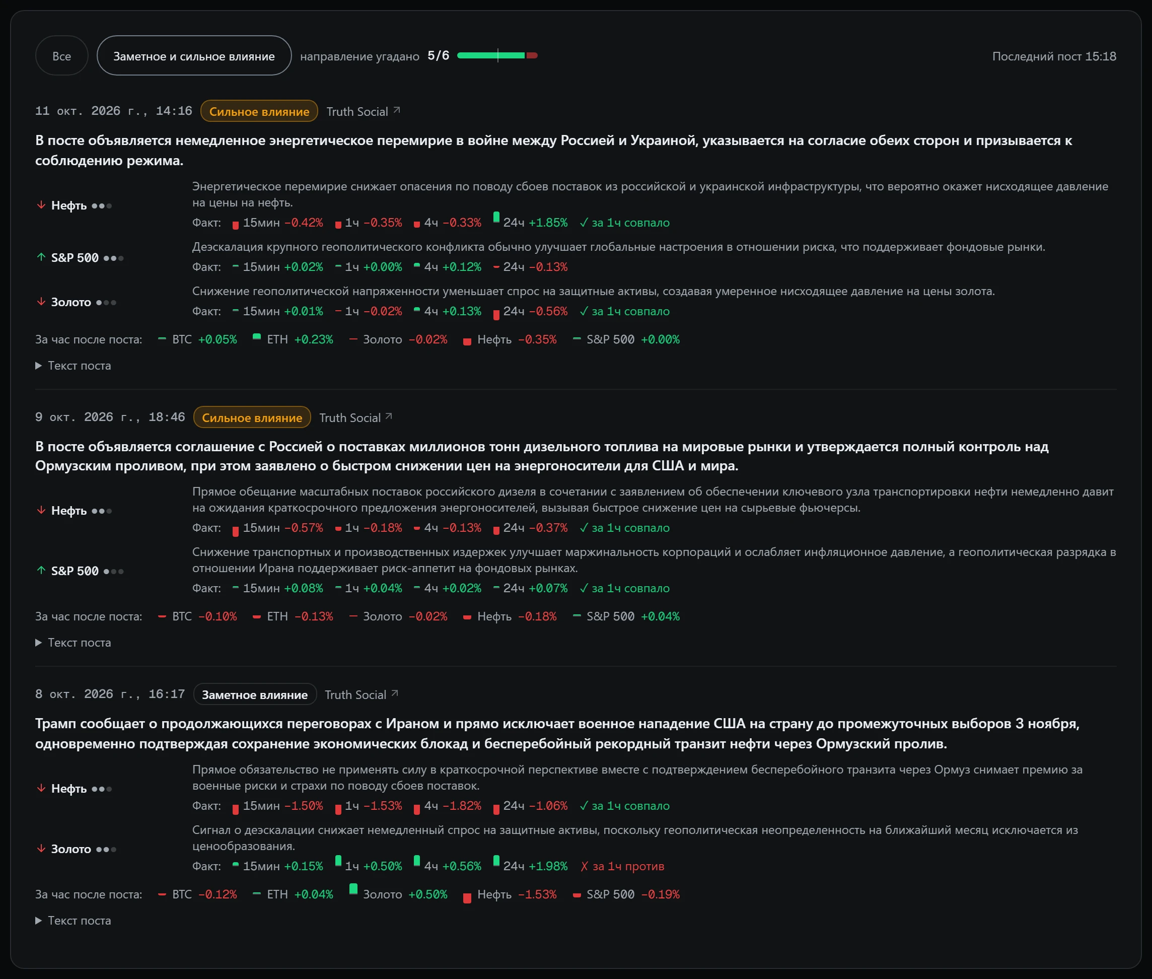Click '✓ за 1ч совпало' for S&P 500 in 9 окт. post
The image size is (1152, 979).
624,588
